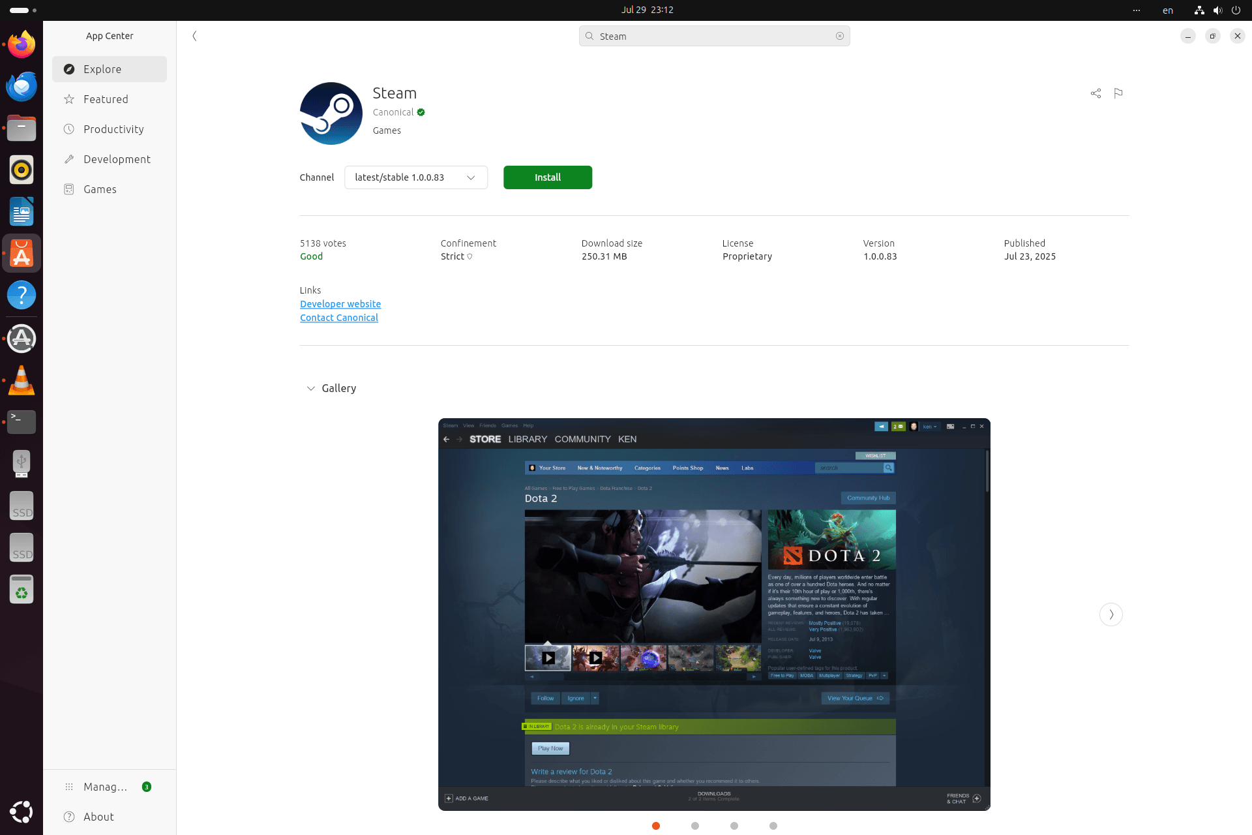Open the Featured category
This screenshot has width=1252, height=835.
click(x=110, y=99)
